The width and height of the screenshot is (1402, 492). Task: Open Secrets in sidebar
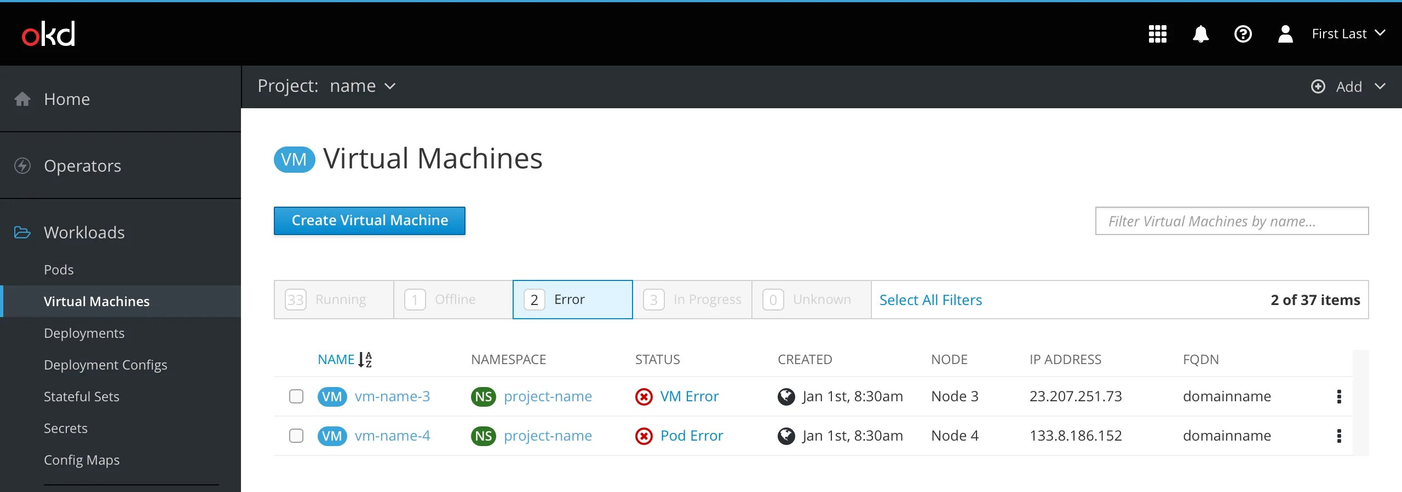[66, 428]
